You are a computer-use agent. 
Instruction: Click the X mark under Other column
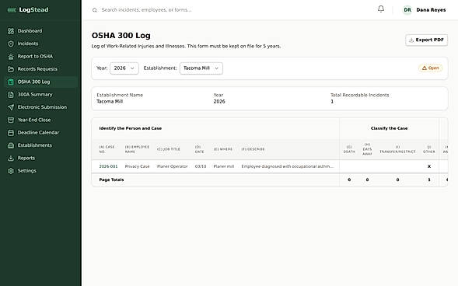(429, 166)
